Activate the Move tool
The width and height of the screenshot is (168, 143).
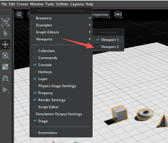(x=5, y=44)
